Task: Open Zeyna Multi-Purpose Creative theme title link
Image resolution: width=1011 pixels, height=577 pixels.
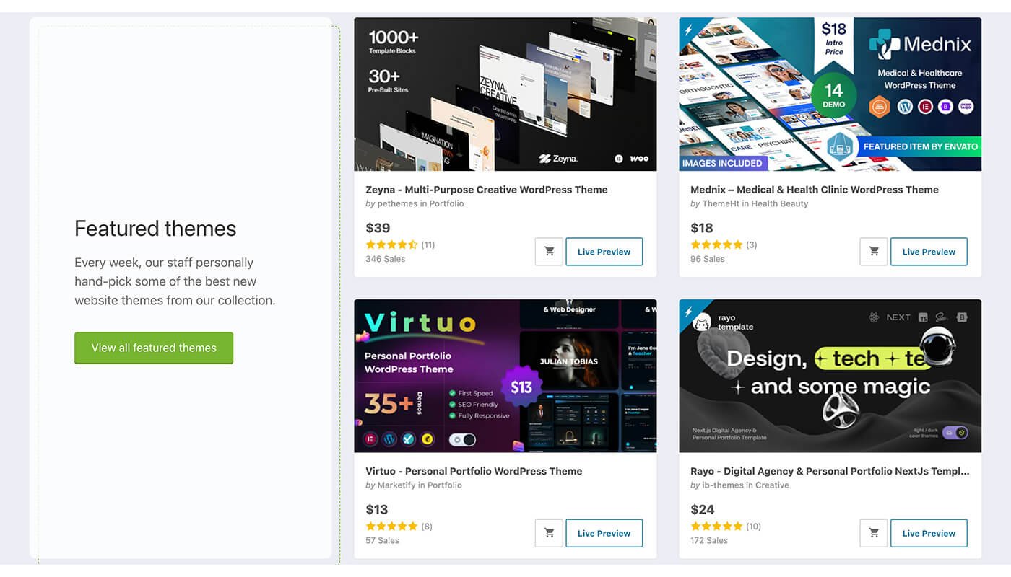Action: pyautogui.click(x=487, y=190)
